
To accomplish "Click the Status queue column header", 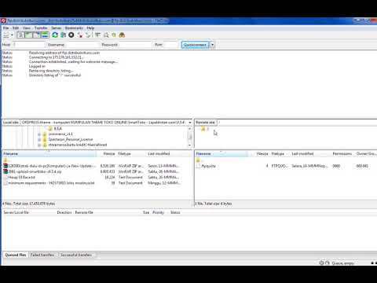I will 175,212.
